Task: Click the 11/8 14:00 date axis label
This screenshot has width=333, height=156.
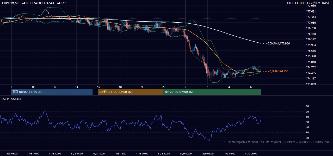Action: (77, 154)
